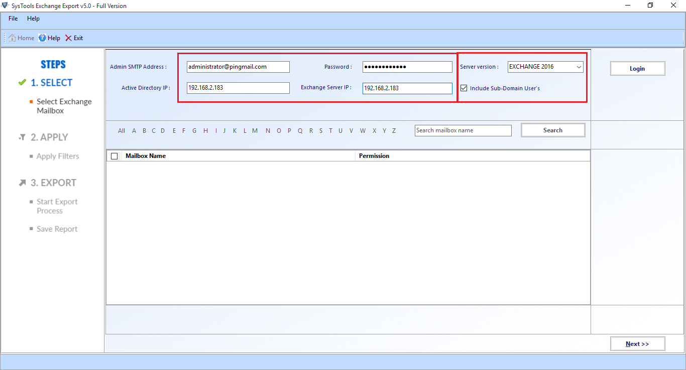Toggle Include Sub-Domain User's checkbox

[x=464, y=88]
